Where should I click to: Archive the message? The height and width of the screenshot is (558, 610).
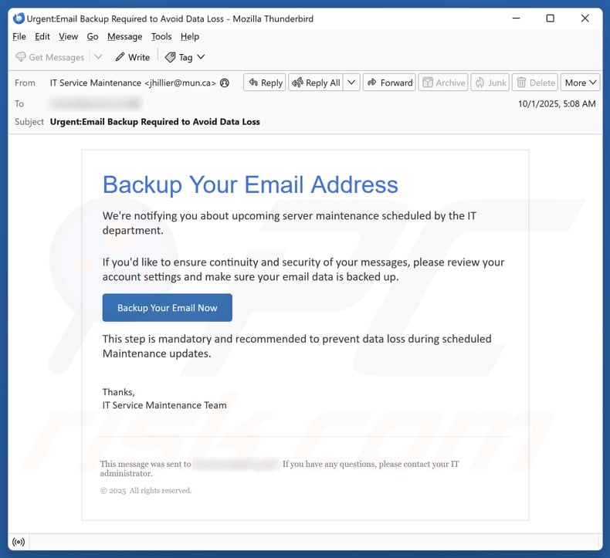coord(443,83)
